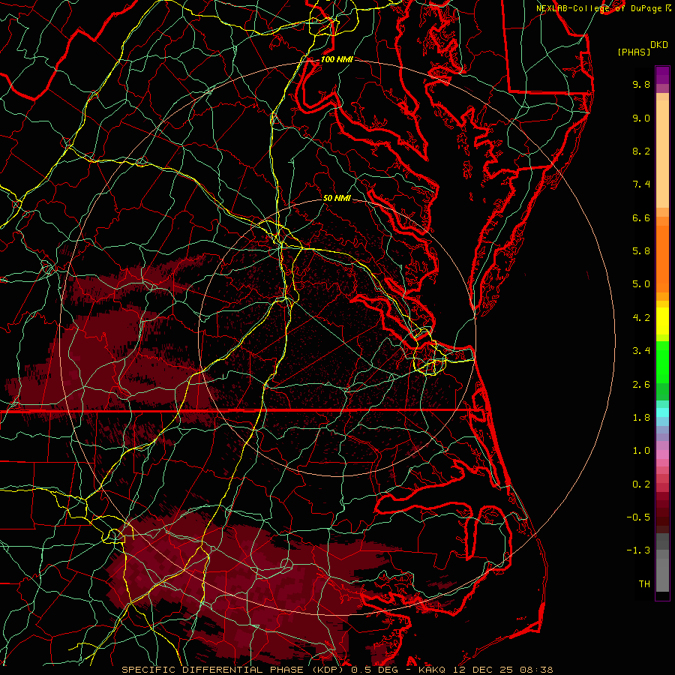Select the 3.4 scale value
The height and width of the screenshot is (675, 675).
coord(641,351)
